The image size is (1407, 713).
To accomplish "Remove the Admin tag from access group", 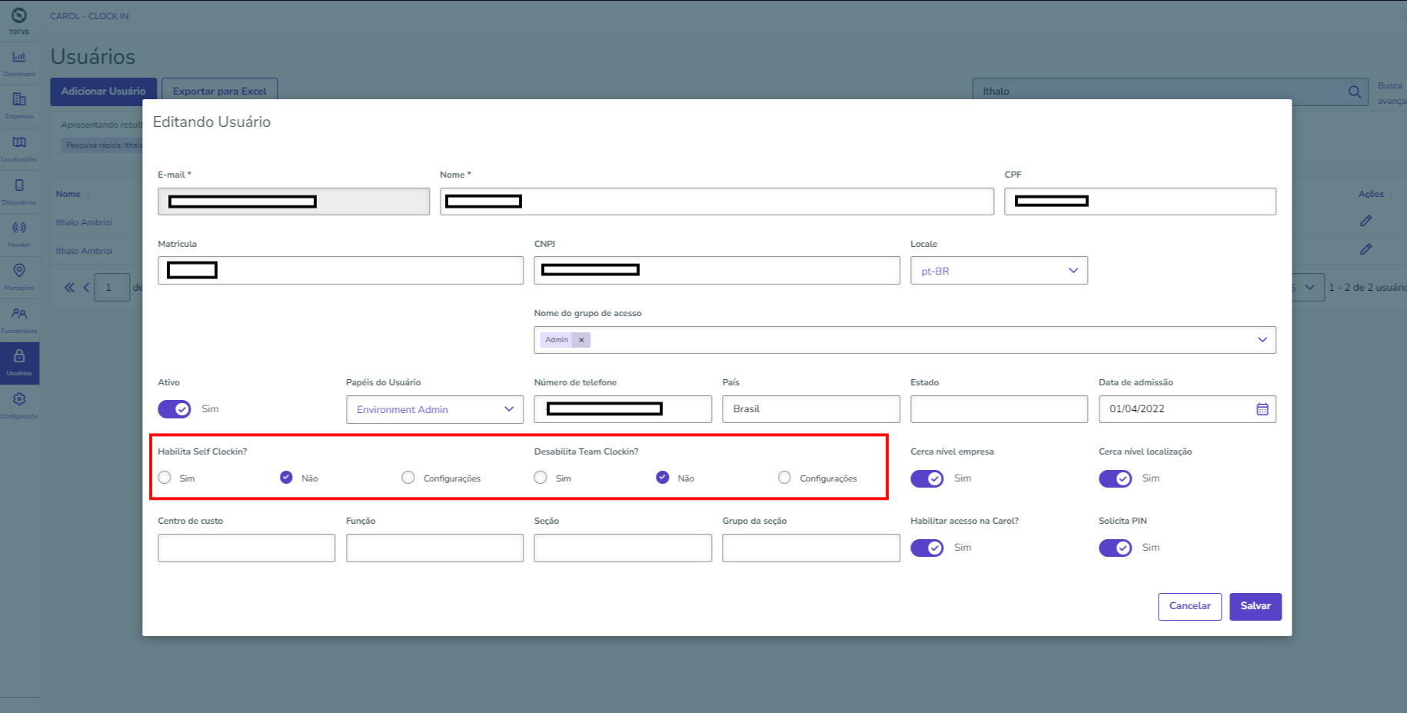I will click(x=581, y=340).
